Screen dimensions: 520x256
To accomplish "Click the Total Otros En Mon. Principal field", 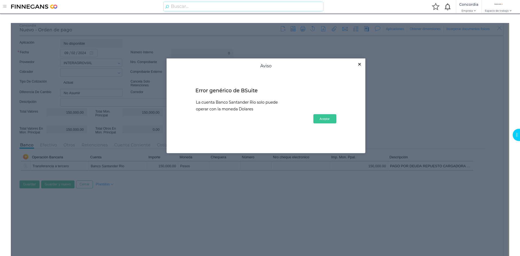I will coord(143,129).
